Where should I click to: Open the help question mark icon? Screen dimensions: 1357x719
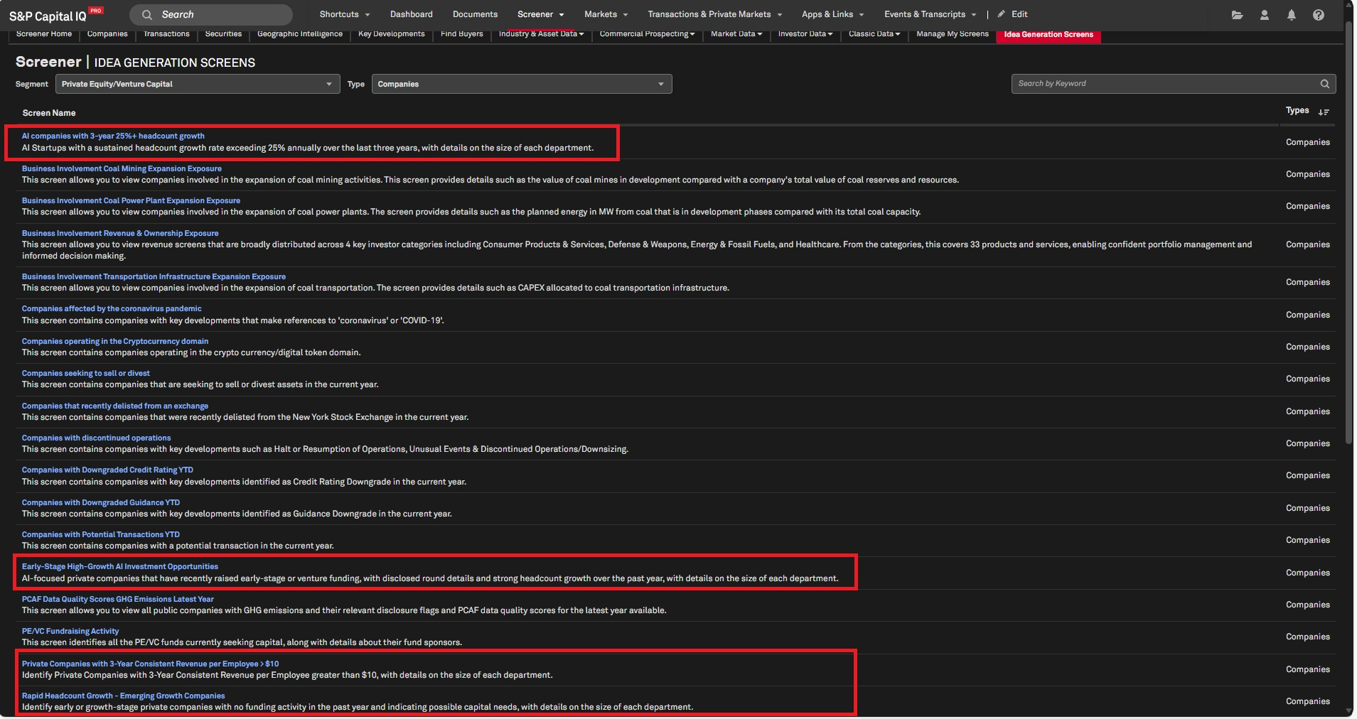(1319, 15)
